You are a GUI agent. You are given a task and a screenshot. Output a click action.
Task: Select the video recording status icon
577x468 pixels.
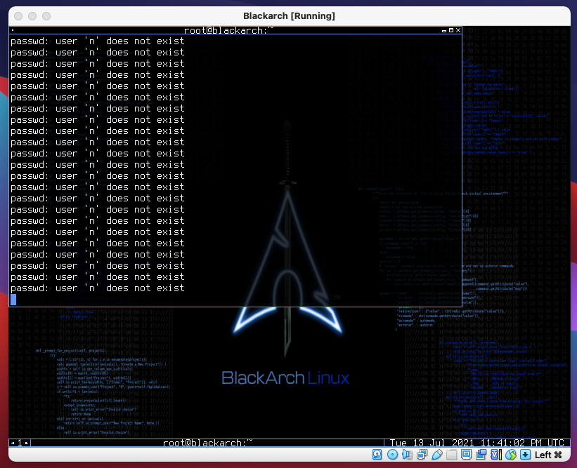click(481, 455)
